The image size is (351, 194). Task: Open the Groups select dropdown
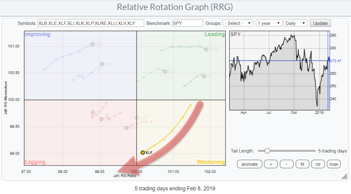[238, 23]
